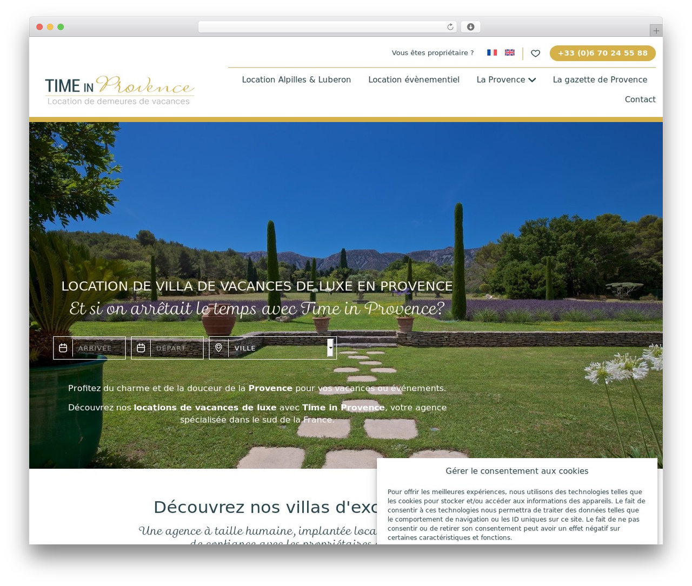Click the Location de villa de vacances headline
692x586 pixels.
tap(257, 286)
